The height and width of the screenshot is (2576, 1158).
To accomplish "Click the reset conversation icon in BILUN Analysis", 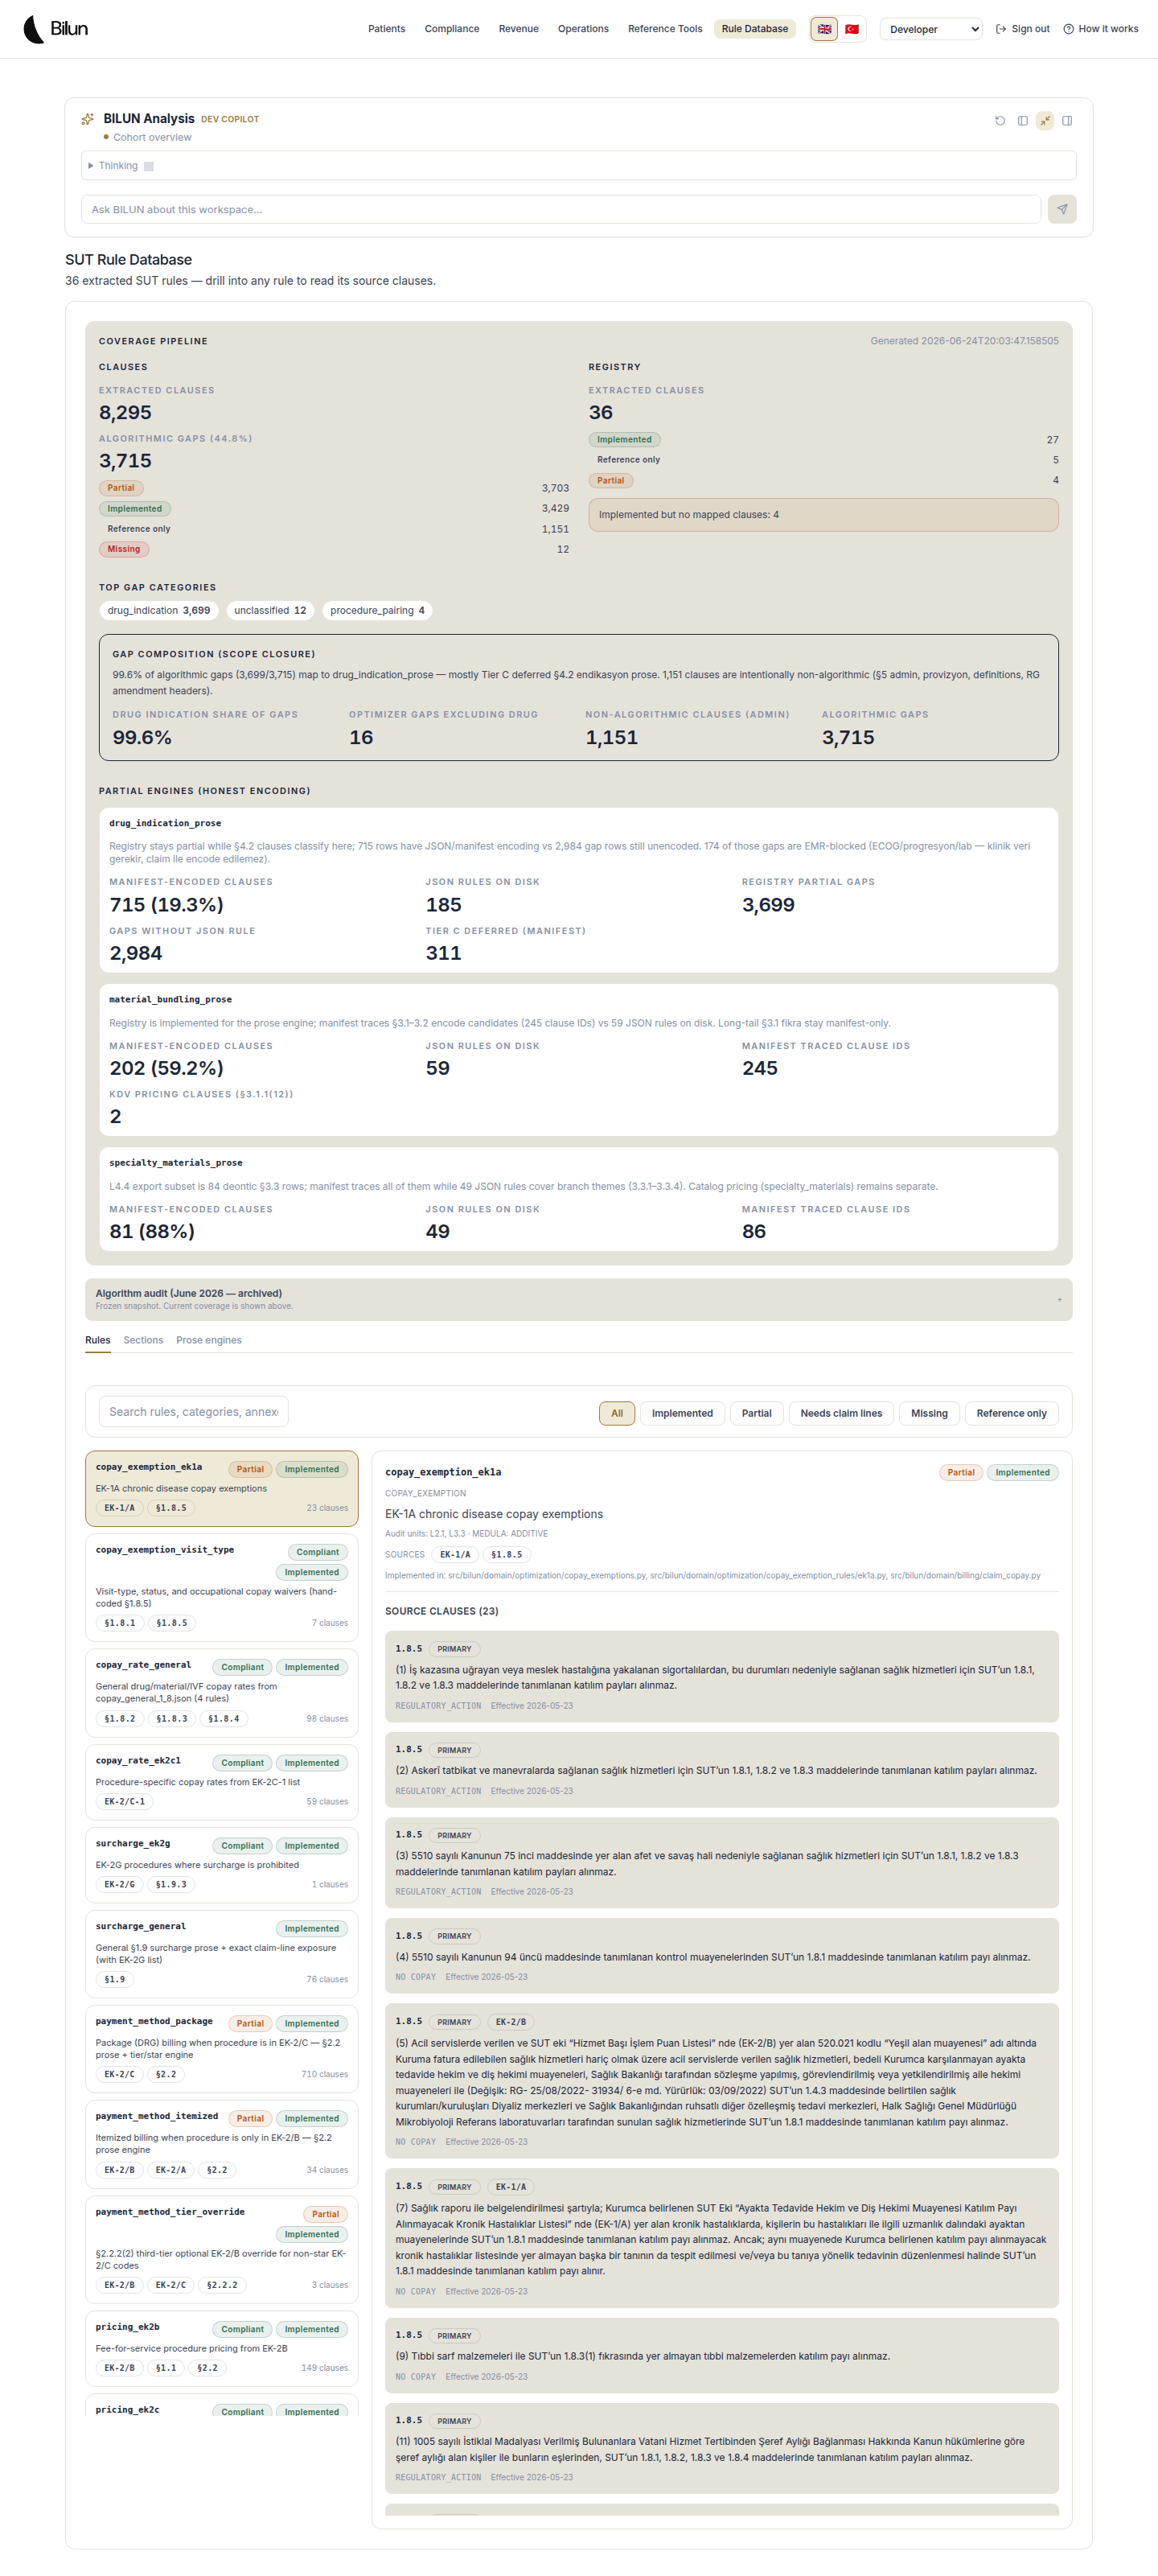I will (999, 121).
